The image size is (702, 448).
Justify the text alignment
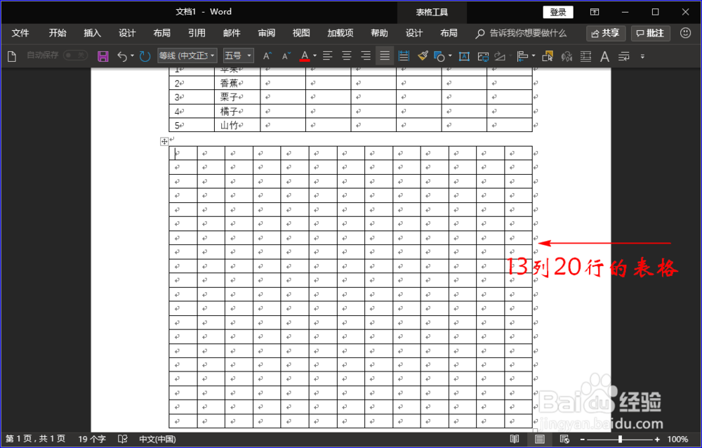click(x=385, y=56)
